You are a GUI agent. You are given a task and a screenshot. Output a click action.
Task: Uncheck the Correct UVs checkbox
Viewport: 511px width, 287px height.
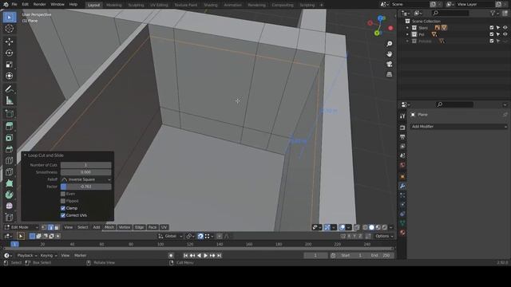tap(63, 215)
